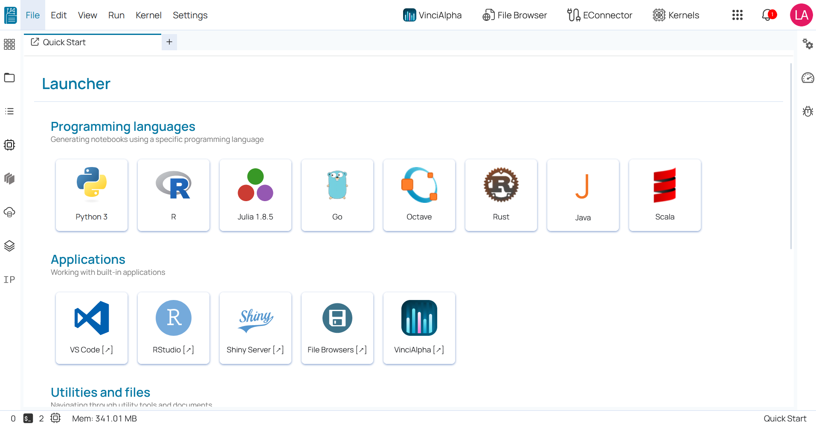Image resolution: width=816 pixels, height=424 pixels.
Task: Click the launcher vertical scrollbar
Action: 791,156
